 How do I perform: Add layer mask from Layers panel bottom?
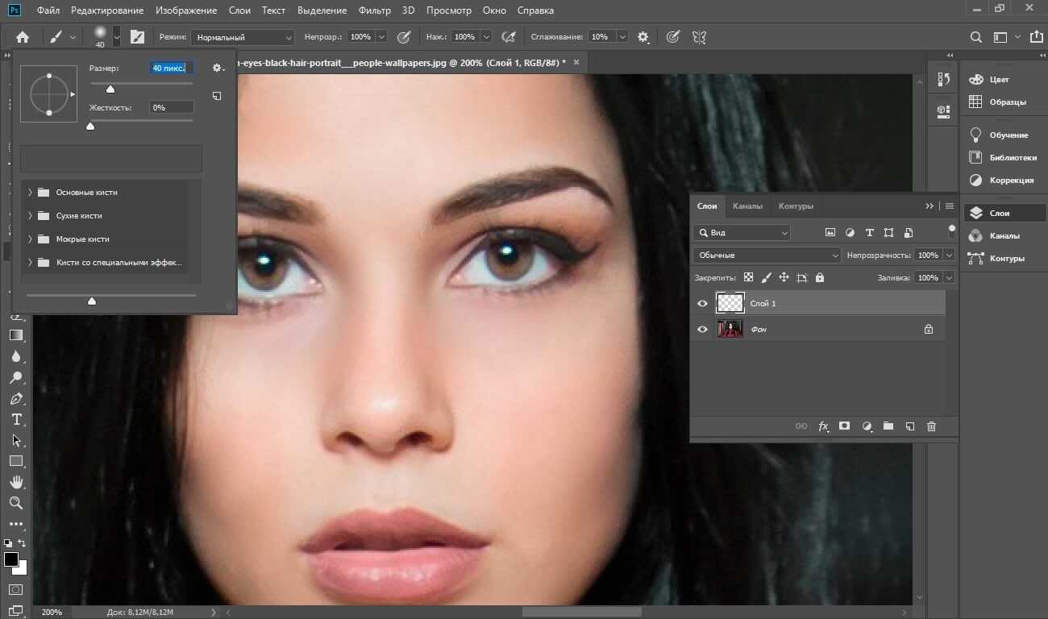pyautogui.click(x=844, y=426)
